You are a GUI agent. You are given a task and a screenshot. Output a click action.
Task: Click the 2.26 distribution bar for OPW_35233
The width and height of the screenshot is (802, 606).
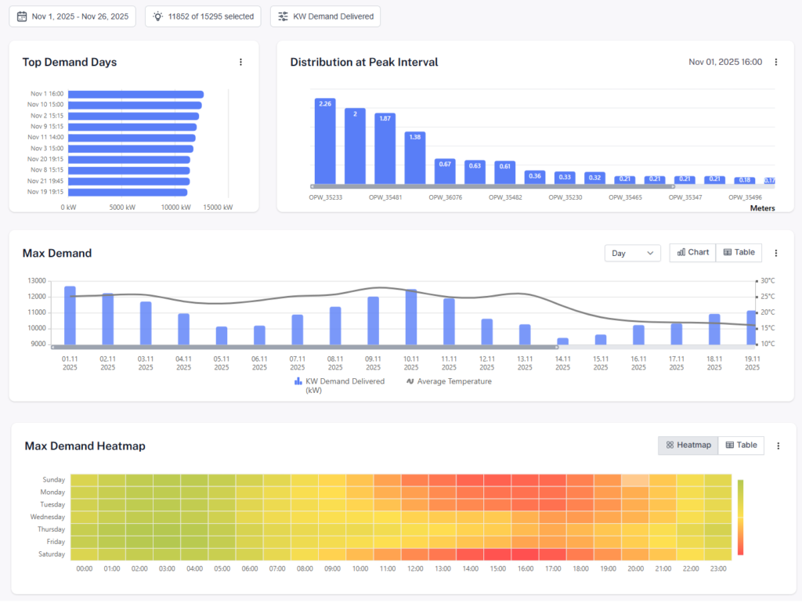325,141
